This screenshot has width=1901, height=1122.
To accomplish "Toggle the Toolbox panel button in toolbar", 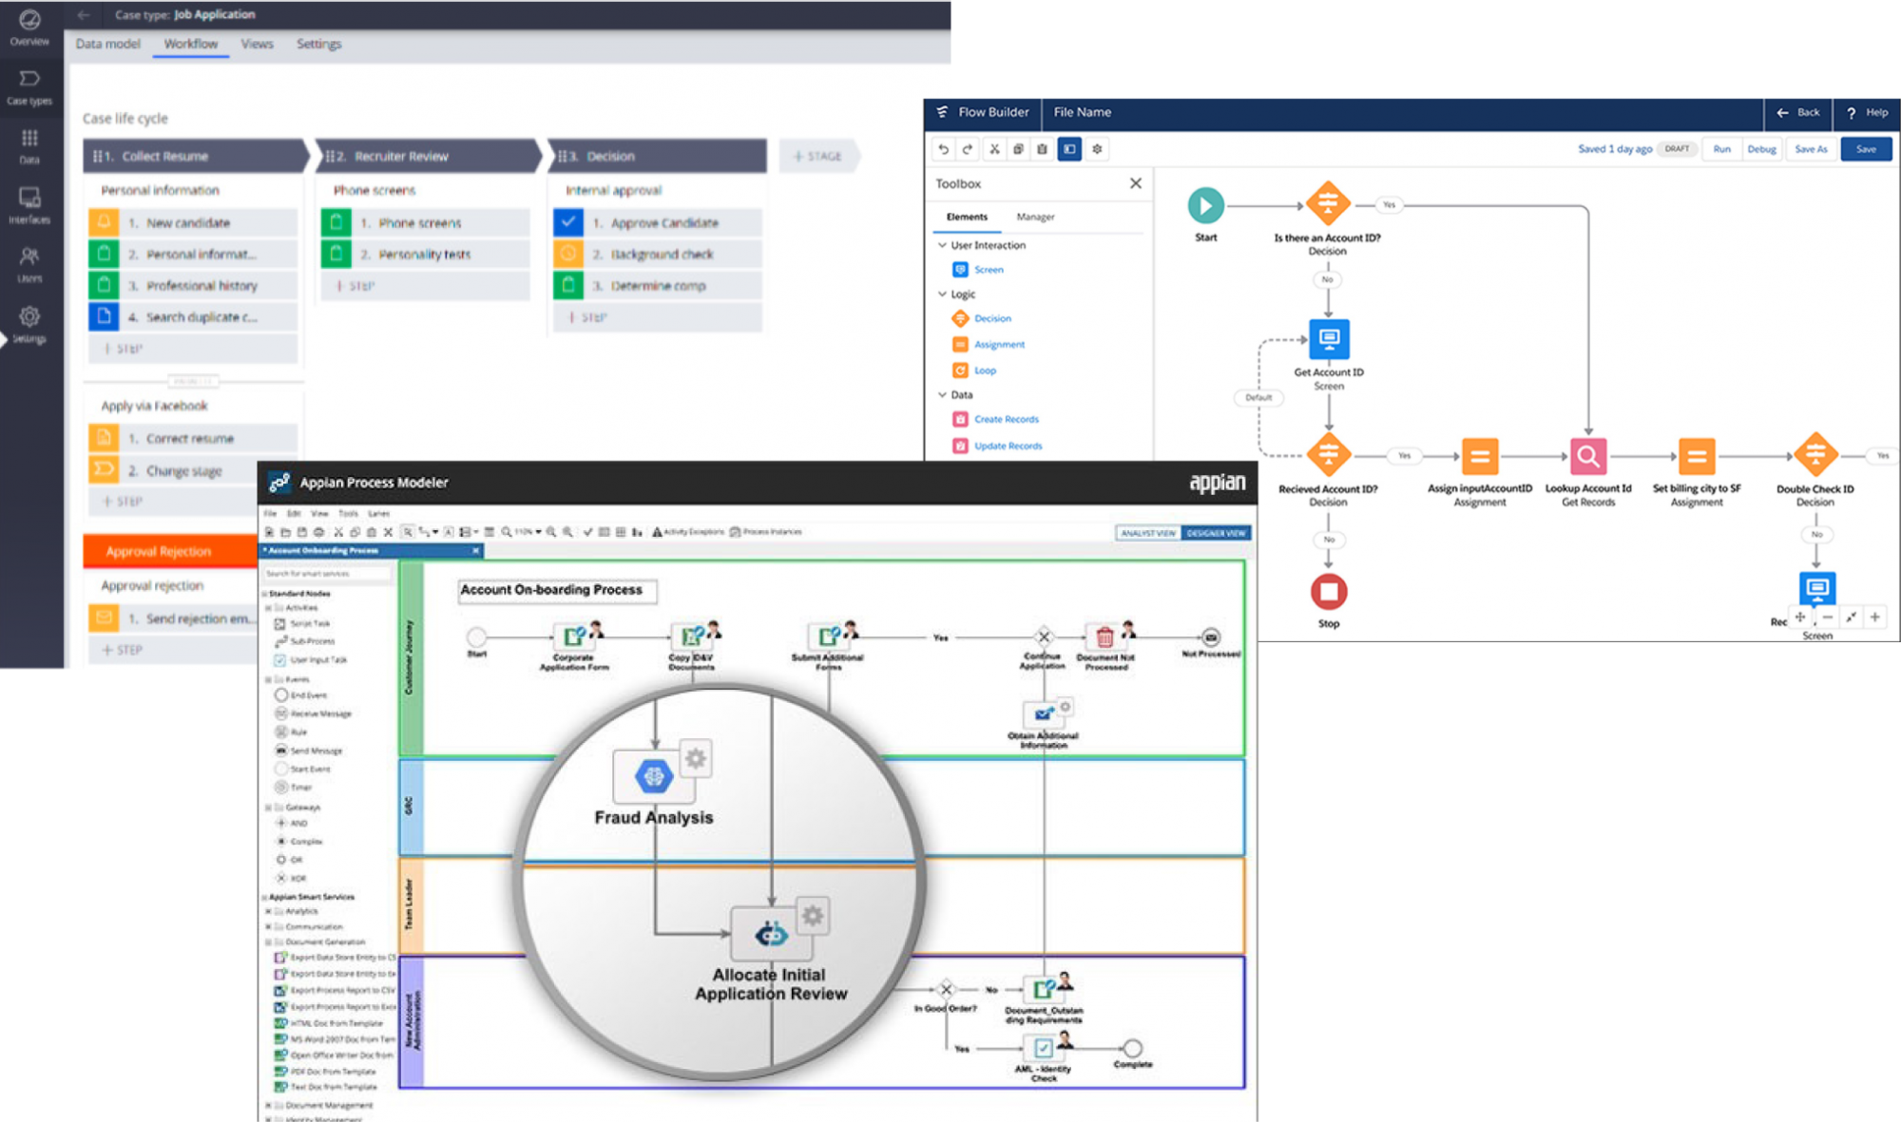I will point(1069,149).
